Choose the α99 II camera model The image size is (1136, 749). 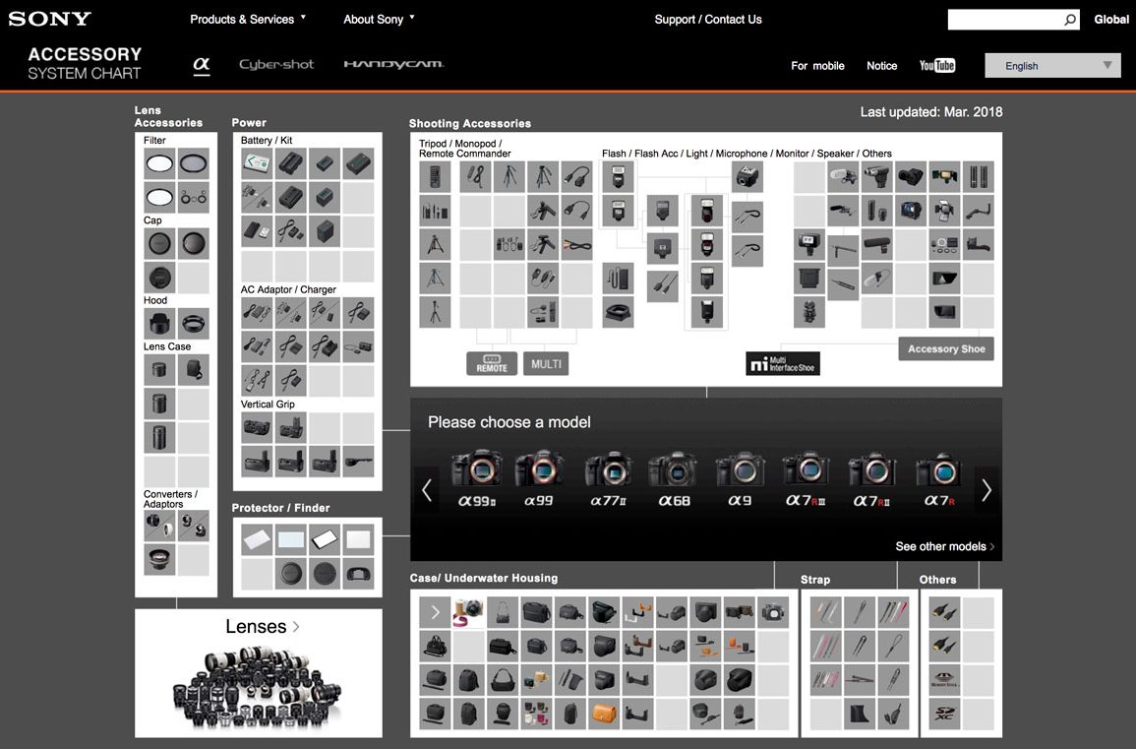pyautogui.click(x=476, y=477)
